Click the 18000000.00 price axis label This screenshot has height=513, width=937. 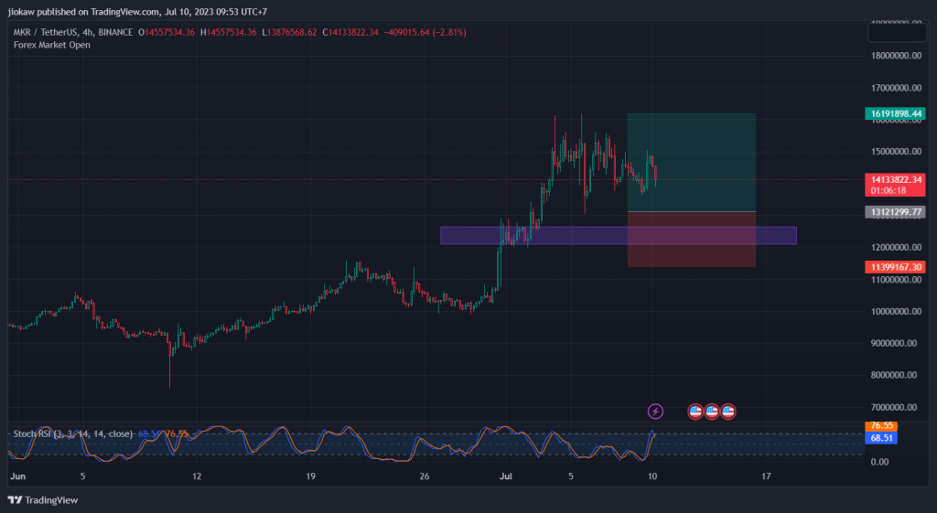896,56
